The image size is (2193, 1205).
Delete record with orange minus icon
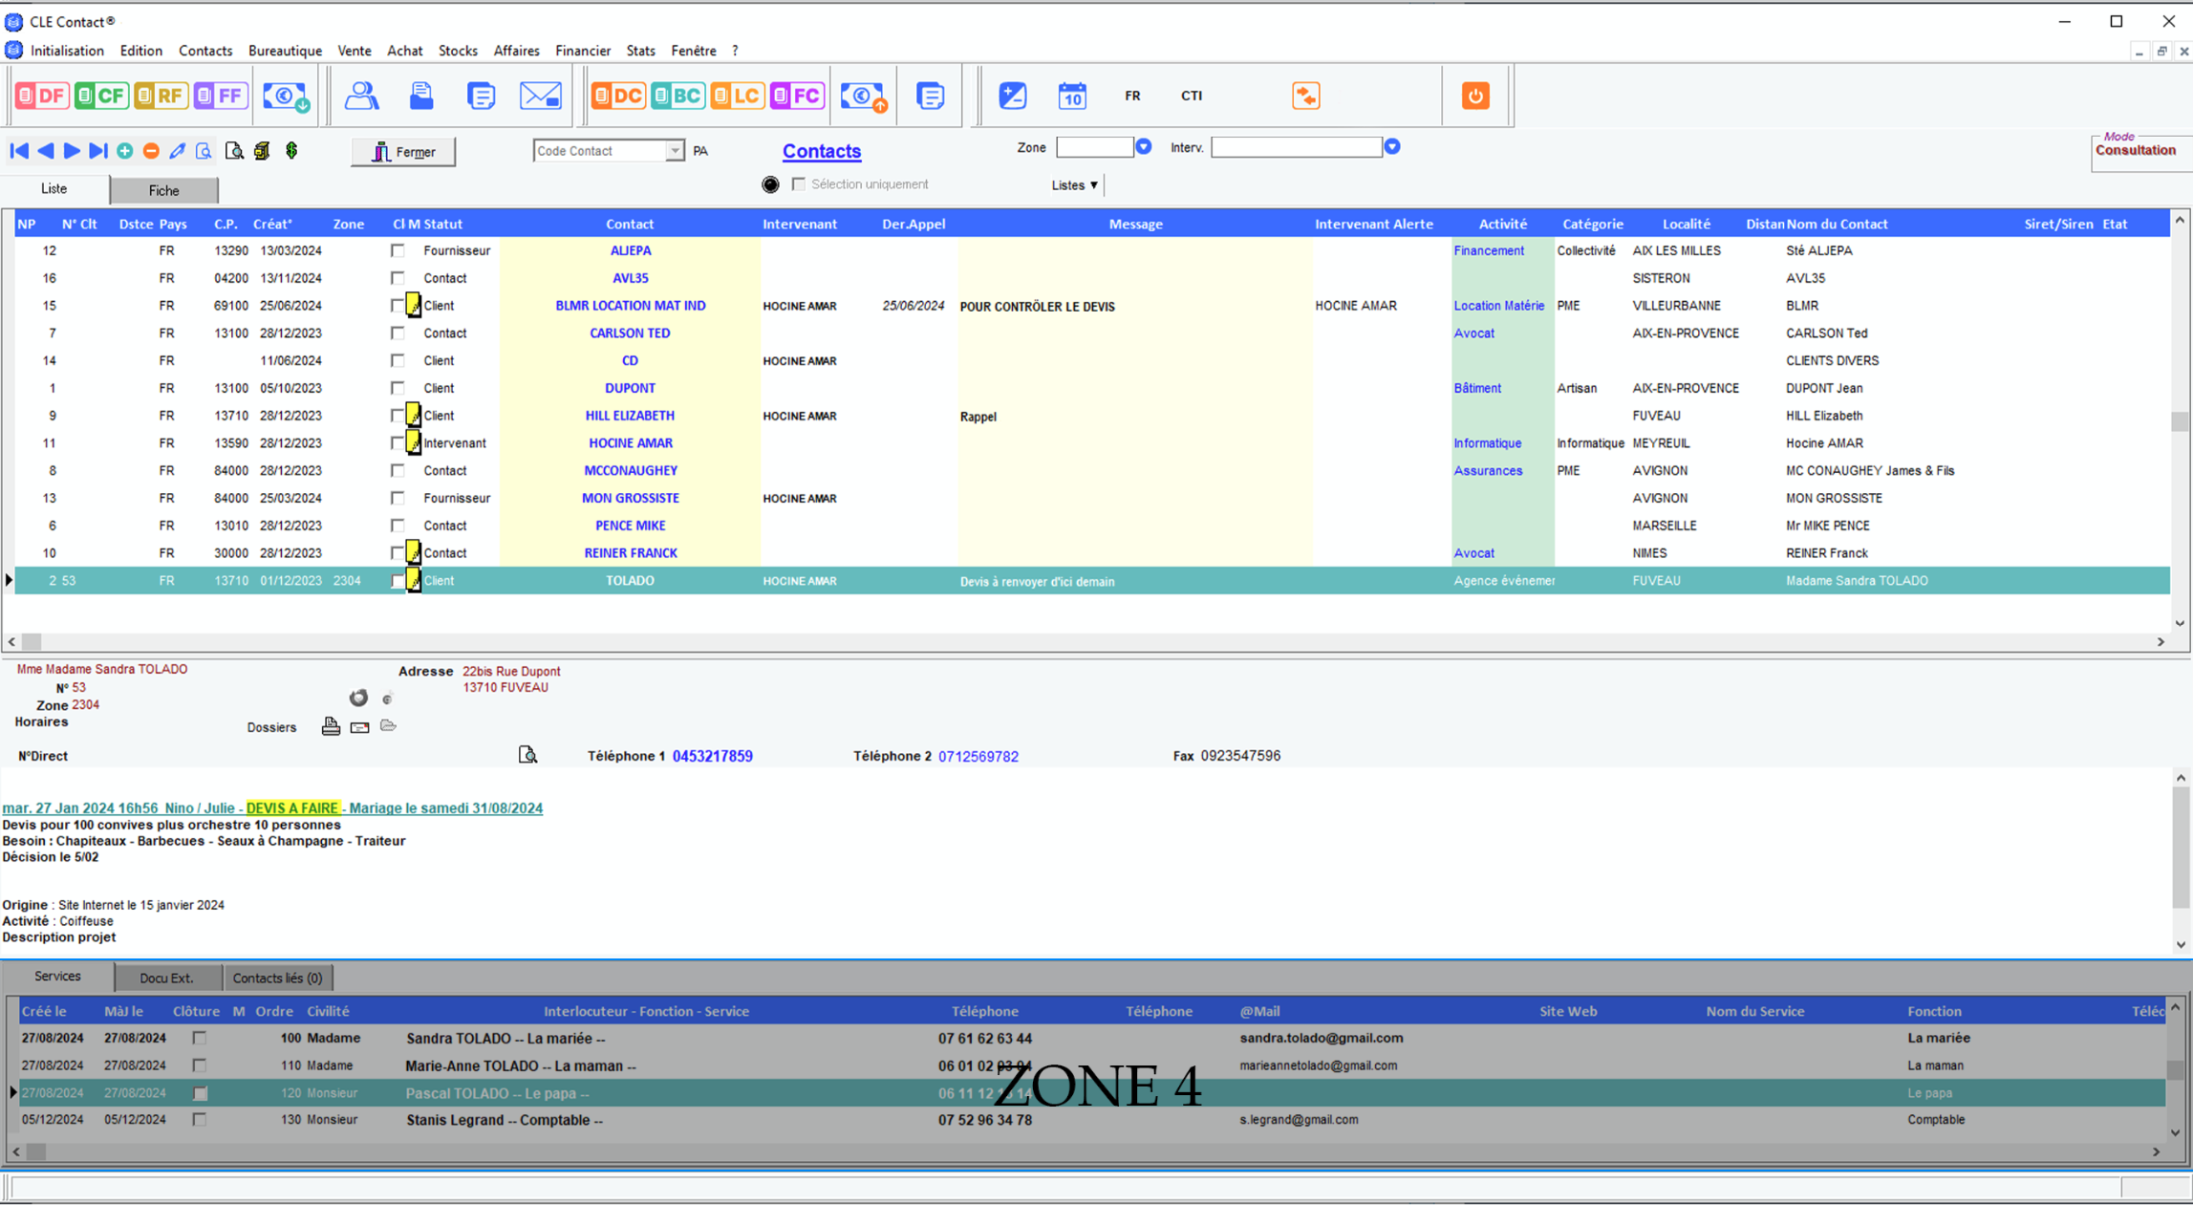pos(151,151)
